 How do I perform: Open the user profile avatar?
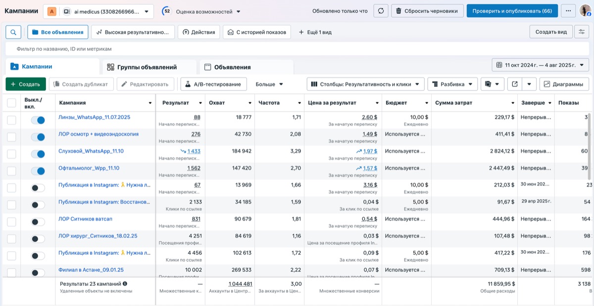click(586, 11)
